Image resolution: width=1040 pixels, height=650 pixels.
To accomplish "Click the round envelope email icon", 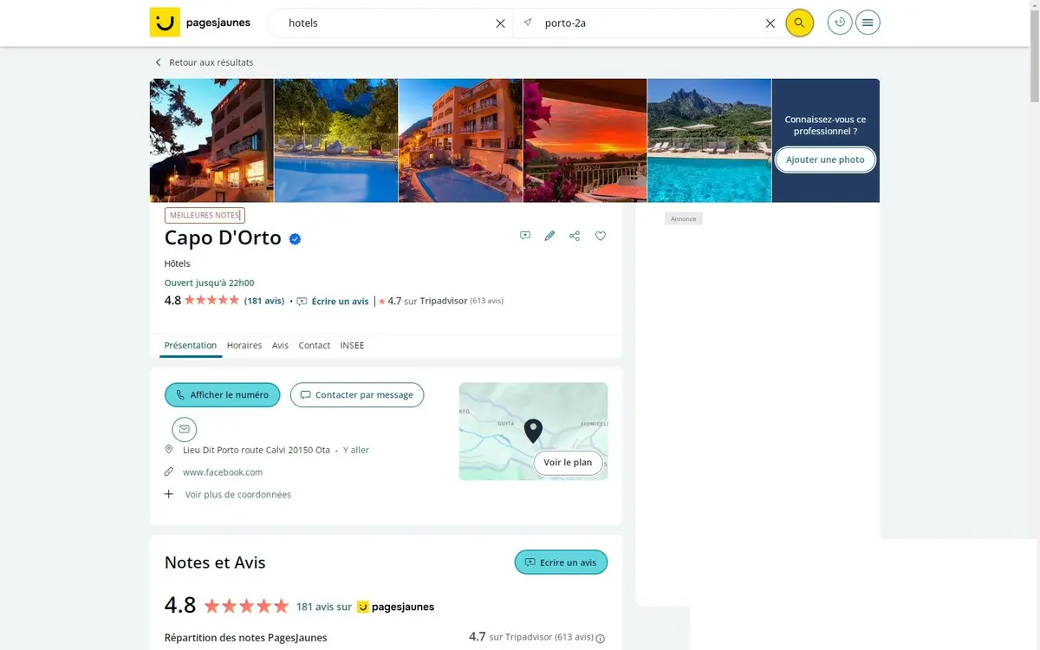I will (184, 429).
